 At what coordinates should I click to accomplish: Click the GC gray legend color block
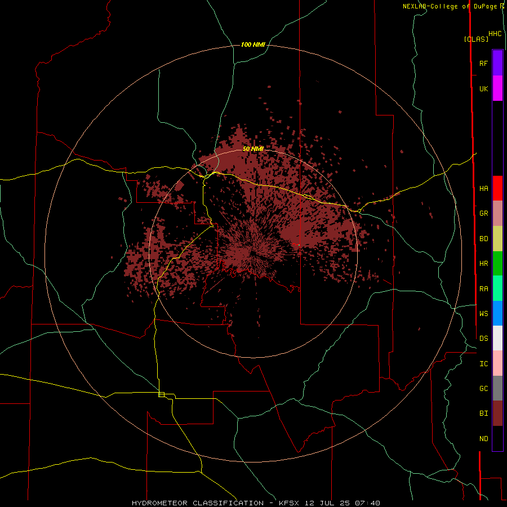[497, 388]
